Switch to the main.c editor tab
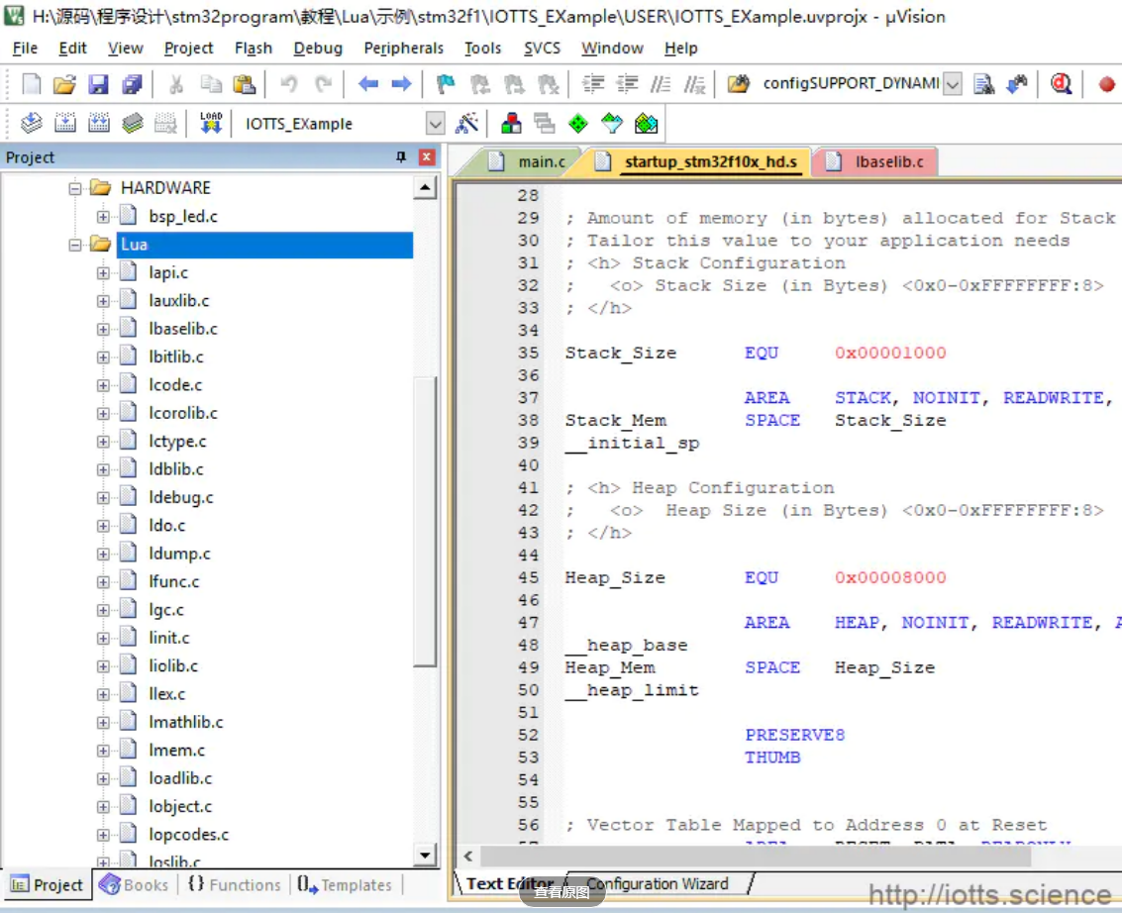The image size is (1122, 913). coord(541,161)
